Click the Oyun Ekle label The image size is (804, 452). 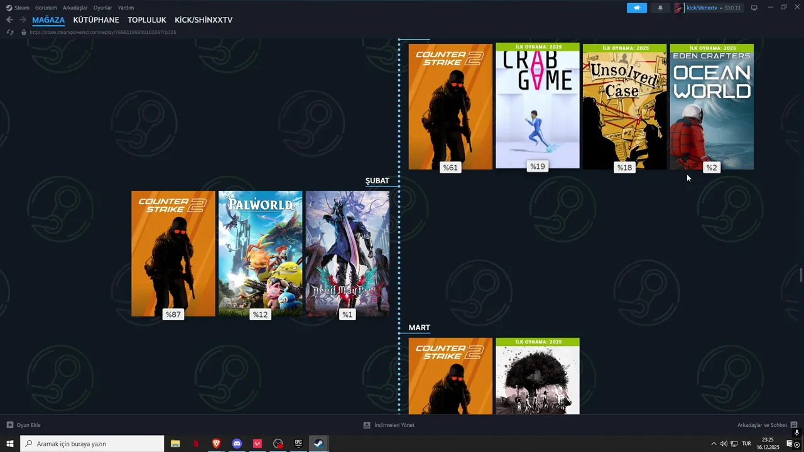[29, 425]
